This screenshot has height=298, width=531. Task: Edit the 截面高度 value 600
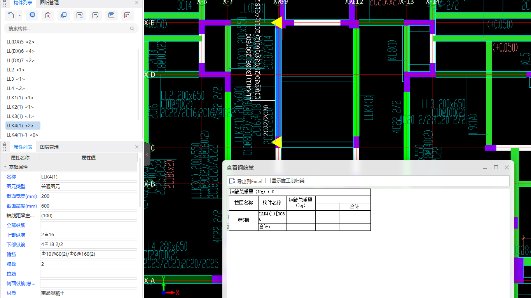[x=89, y=206]
